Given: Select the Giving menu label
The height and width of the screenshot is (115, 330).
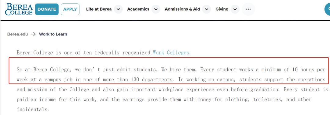Looking at the screenshot, I should [x=222, y=9].
